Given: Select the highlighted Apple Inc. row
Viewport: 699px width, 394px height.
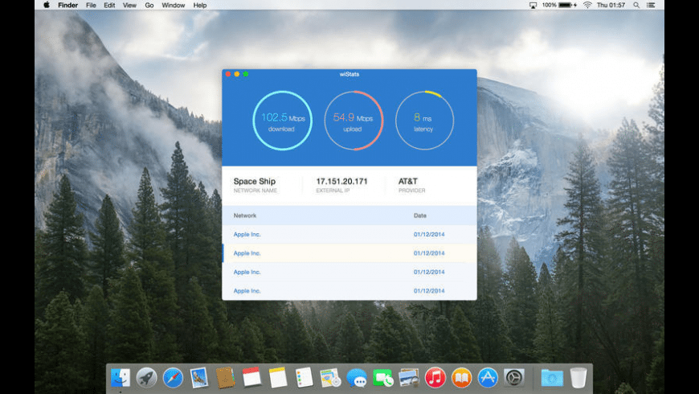Looking at the screenshot, I should tap(349, 253).
